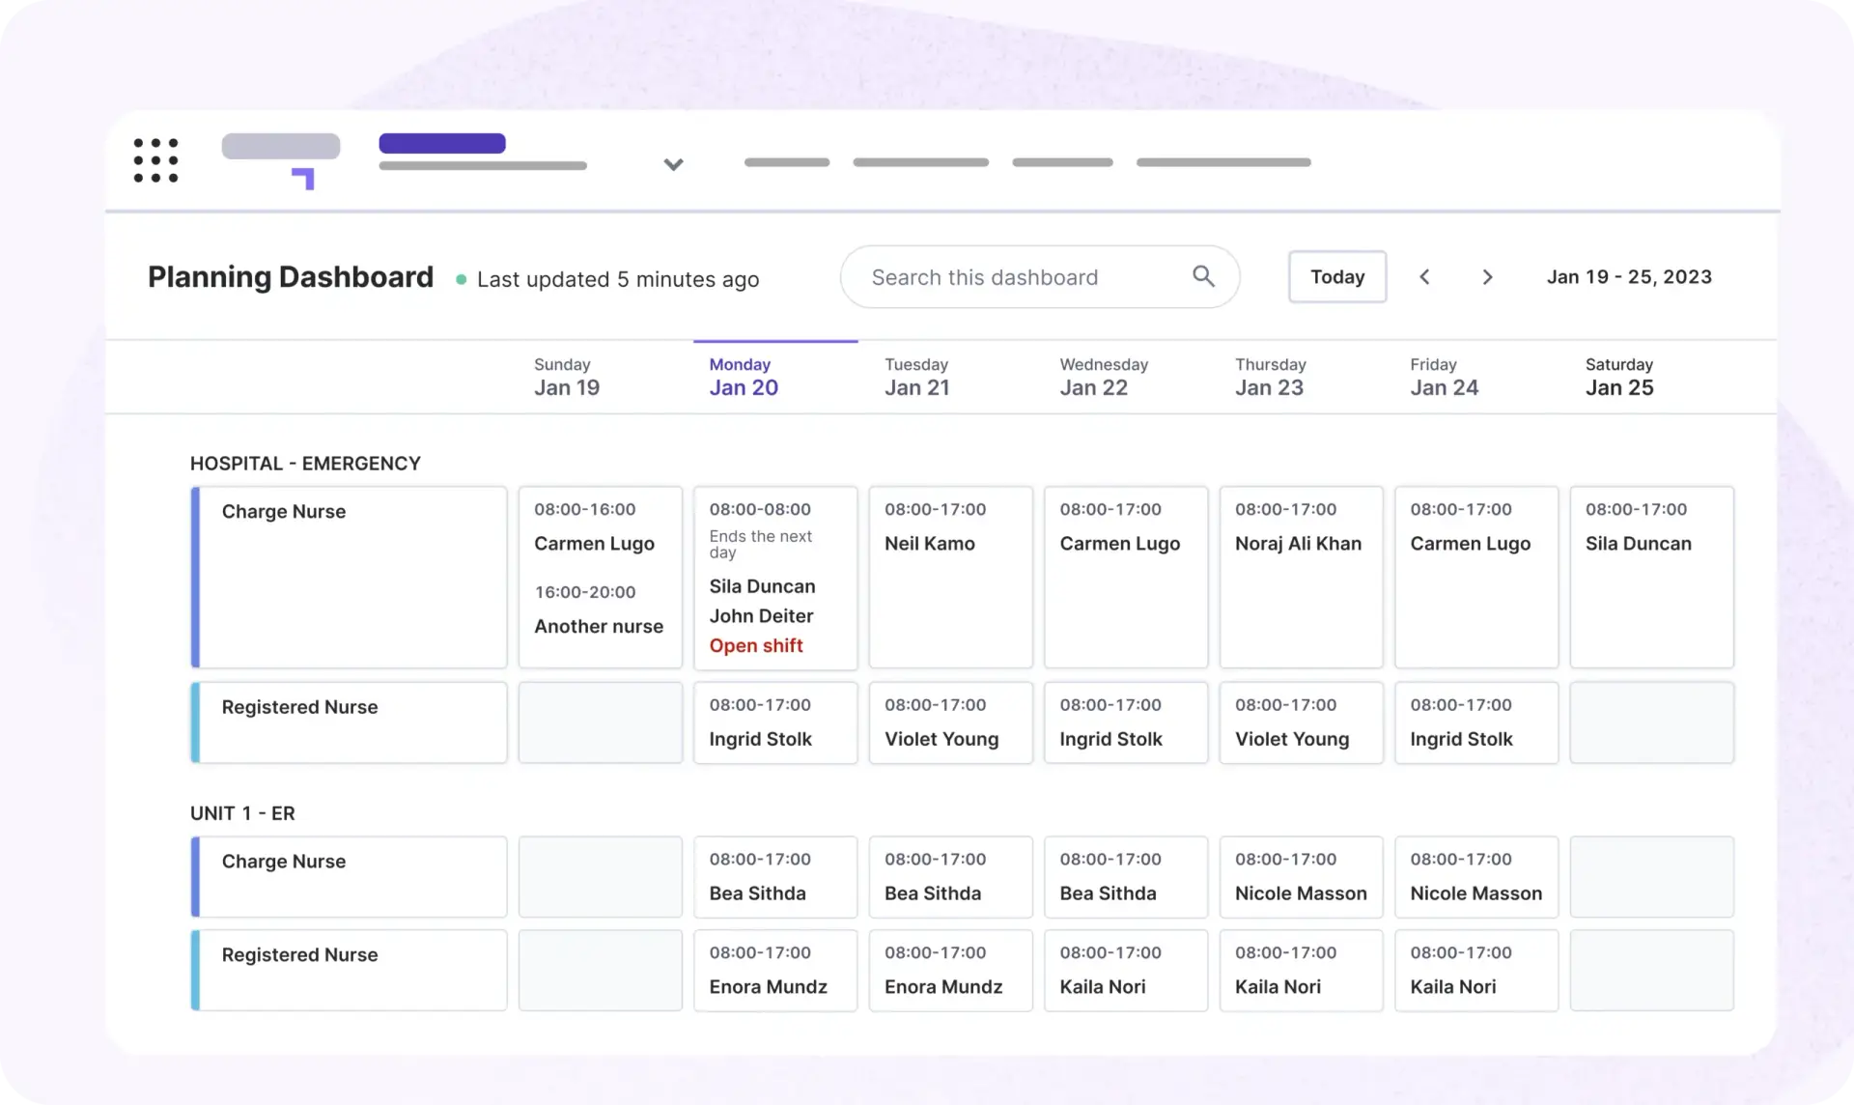The height and width of the screenshot is (1105, 1854).
Task: Expand the header dropdown chevron
Action: coord(673,164)
